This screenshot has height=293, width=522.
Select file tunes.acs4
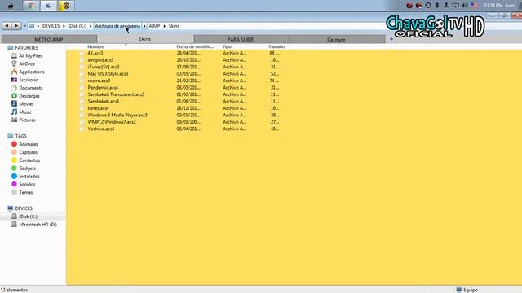point(98,108)
